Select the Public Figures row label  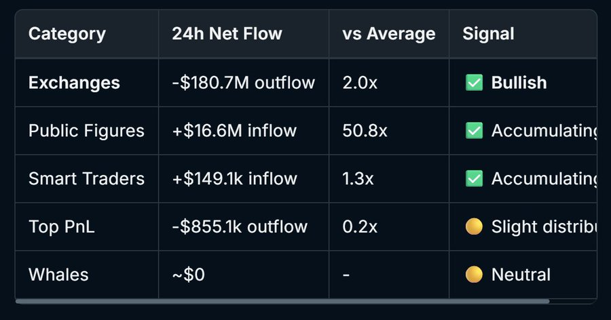click(x=86, y=131)
